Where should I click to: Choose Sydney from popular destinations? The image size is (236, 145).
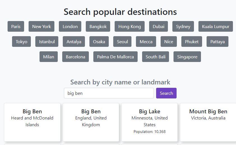click(183, 26)
